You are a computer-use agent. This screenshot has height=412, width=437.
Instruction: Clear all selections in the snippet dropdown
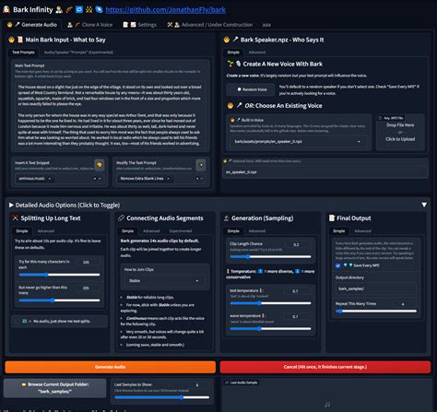tap(95, 179)
